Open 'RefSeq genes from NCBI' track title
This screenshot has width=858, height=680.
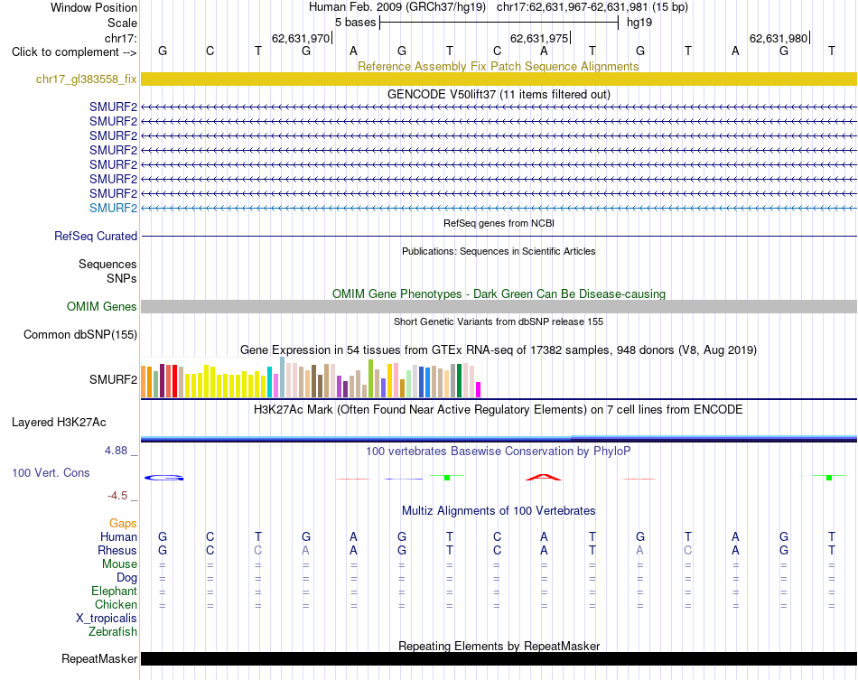[499, 223]
